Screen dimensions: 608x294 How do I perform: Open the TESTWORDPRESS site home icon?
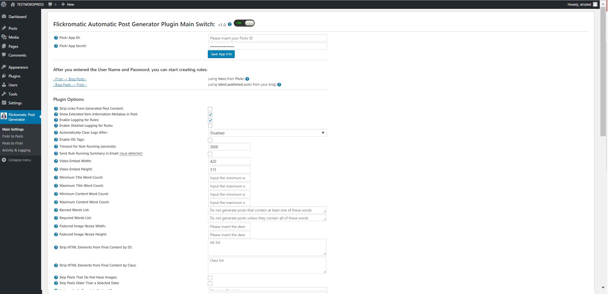13,4
